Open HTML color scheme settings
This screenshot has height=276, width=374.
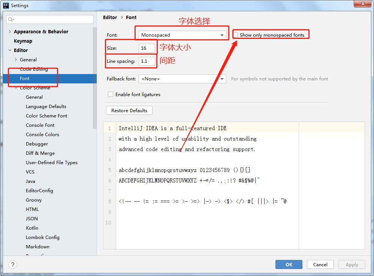[x=32, y=209]
